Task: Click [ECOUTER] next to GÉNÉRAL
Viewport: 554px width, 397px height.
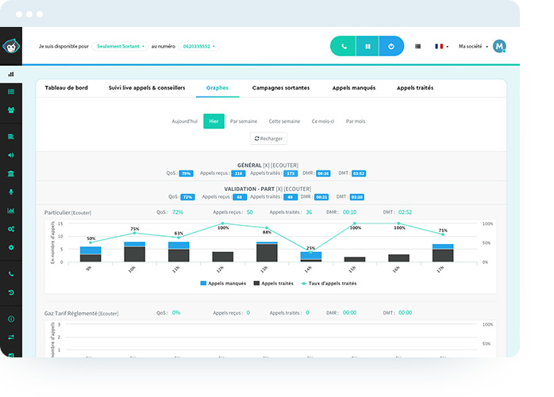Action: tap(284, 165)
